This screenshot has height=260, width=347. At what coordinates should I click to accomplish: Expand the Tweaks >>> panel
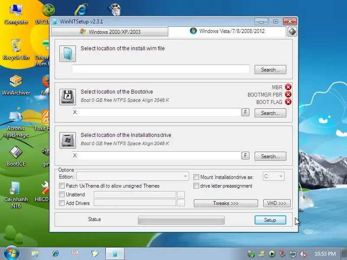pos(226,203)
